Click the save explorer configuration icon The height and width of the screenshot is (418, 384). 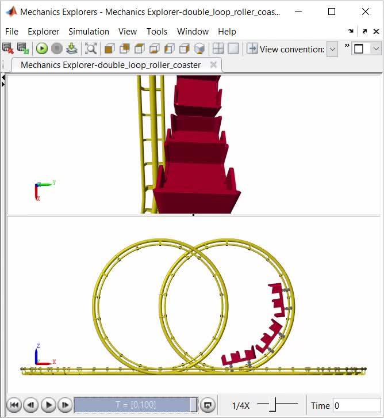pos(23,48)
